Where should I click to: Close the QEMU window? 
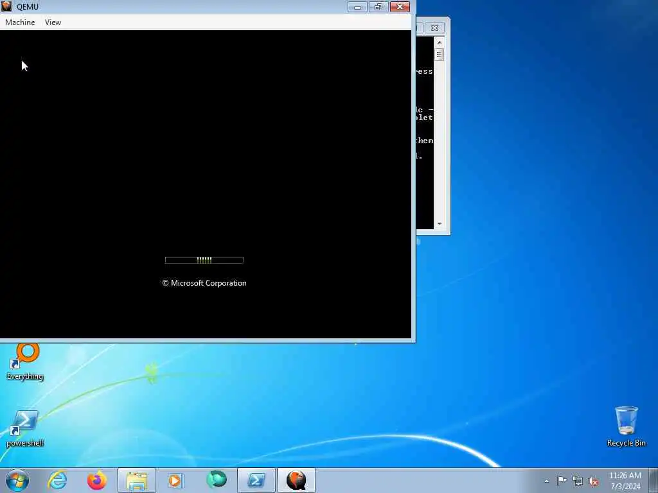(400, 6)
